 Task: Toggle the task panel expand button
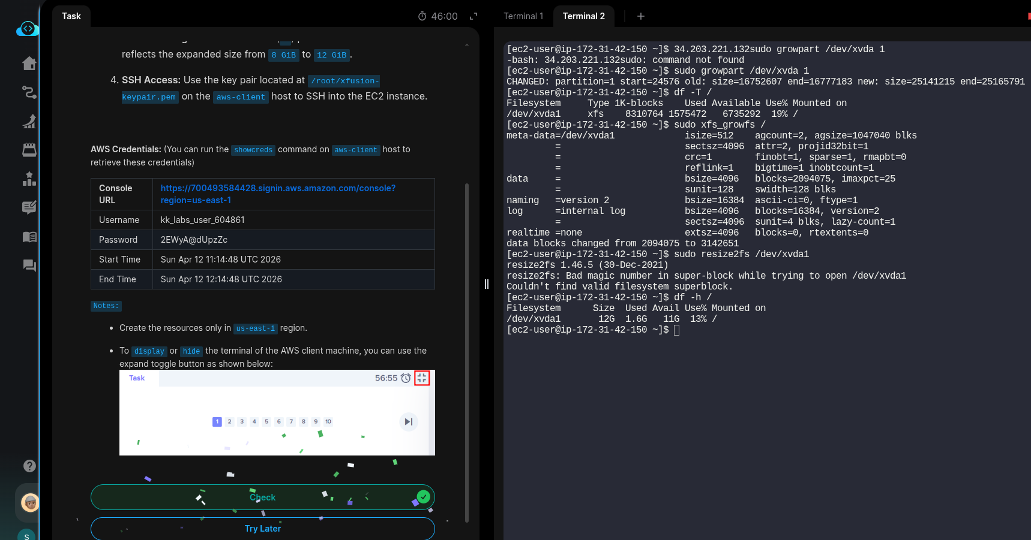click(x=473, y=16)
